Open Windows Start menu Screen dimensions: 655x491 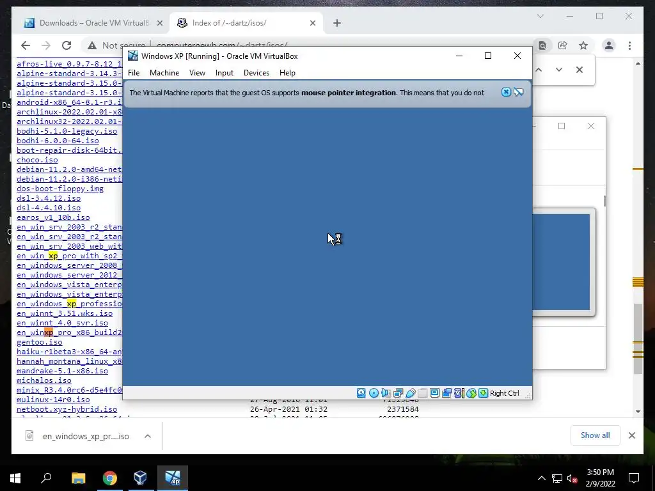pos(15,478)
